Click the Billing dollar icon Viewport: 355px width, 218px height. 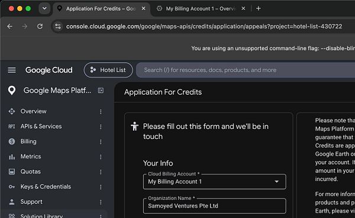(x=12, y=142)
